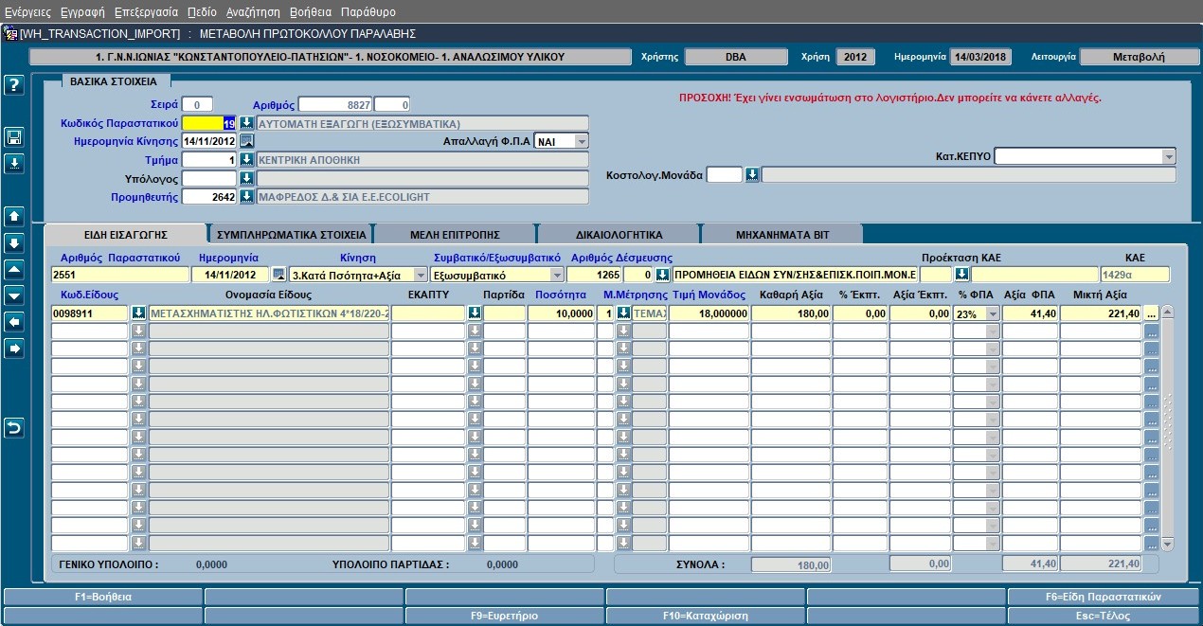1203x626 pixels.
Task: Open Μ.Μέτρησης lookup in first item row
Action: pyautogui.click(x=623, y=313)
